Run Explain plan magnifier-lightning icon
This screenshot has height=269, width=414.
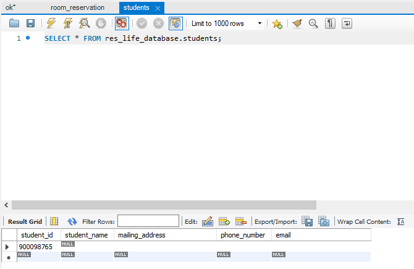(85, 23)
